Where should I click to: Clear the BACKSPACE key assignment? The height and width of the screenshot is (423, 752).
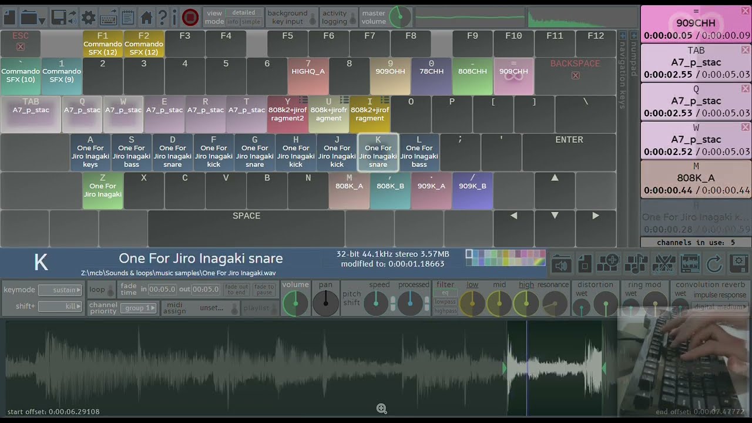click(x=575, y=75)
